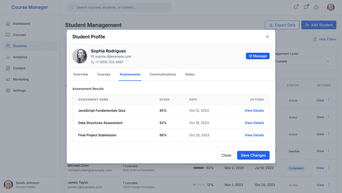Click the Dashboard home icon

(x=8, y=24)
